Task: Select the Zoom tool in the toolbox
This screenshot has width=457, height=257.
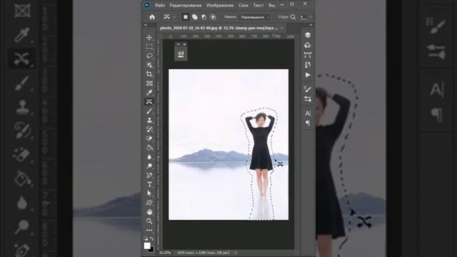Action: point(149,221)
